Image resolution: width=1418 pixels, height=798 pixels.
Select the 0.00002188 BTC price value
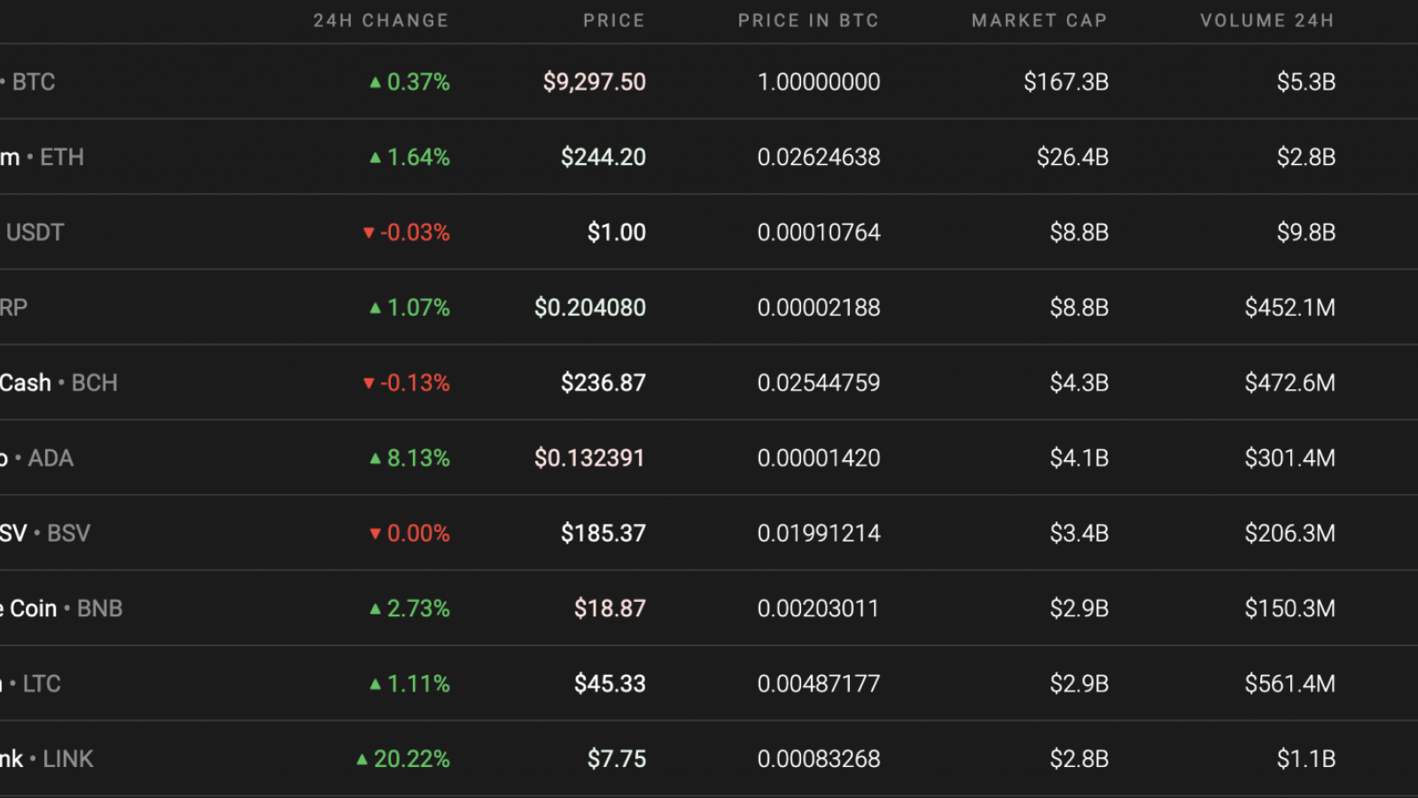pos(819,308)
